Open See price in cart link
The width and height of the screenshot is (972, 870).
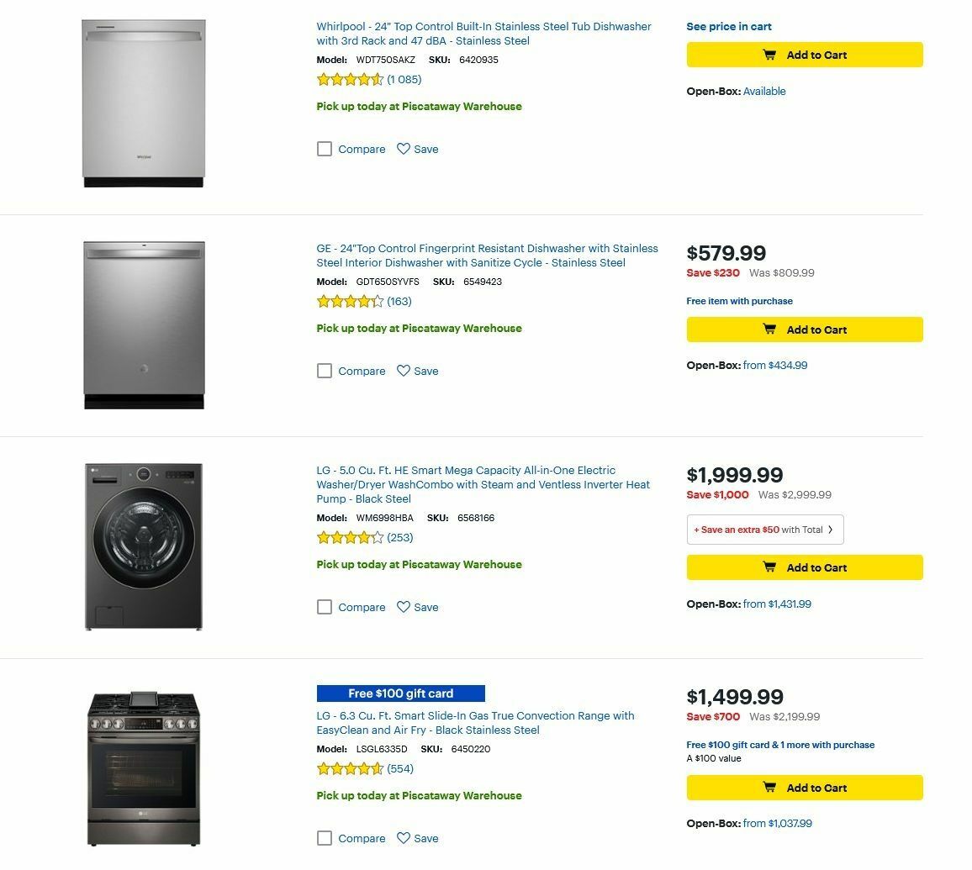coord(729,27)
